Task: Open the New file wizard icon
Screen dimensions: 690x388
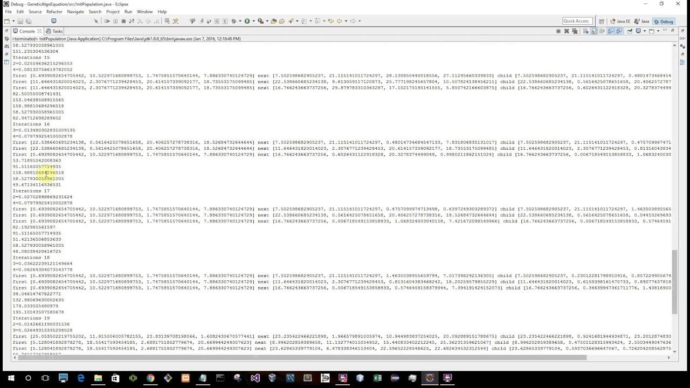Action: [x=6, y=21]
